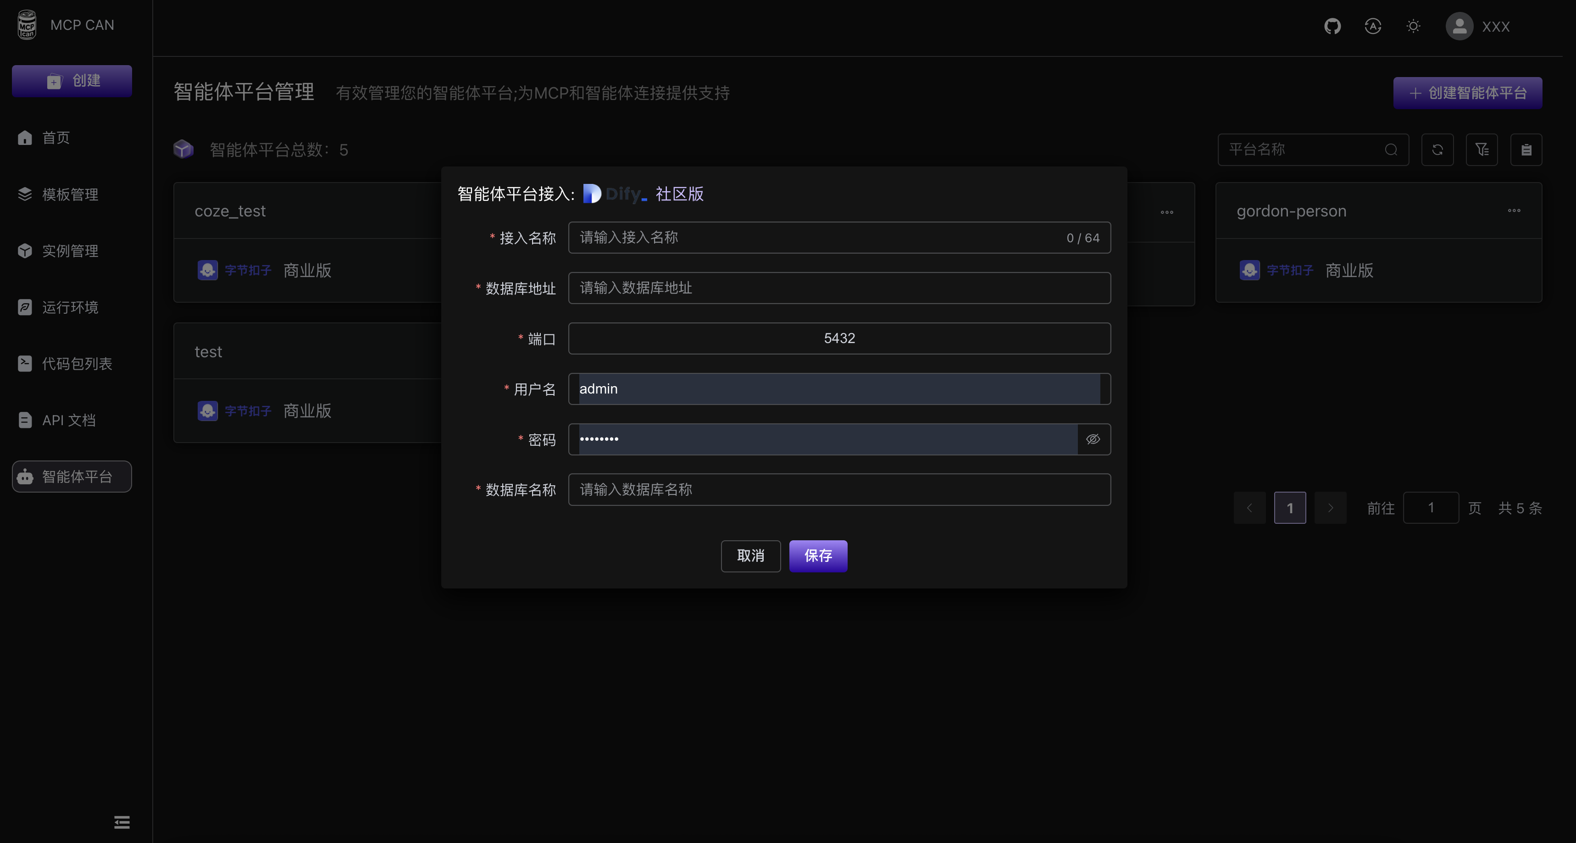Cancel the 智能体平台接入 dialog
The width and height of the screenshot is (1576, 843).
tap(751, 556)
